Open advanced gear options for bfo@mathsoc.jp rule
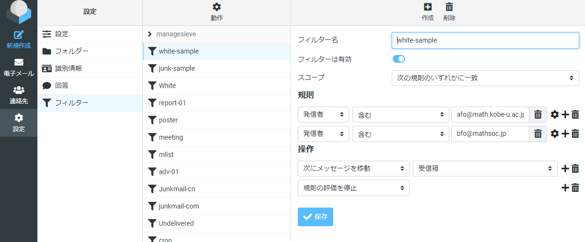Viewport: 585px width, 242px height. (555, 134)
